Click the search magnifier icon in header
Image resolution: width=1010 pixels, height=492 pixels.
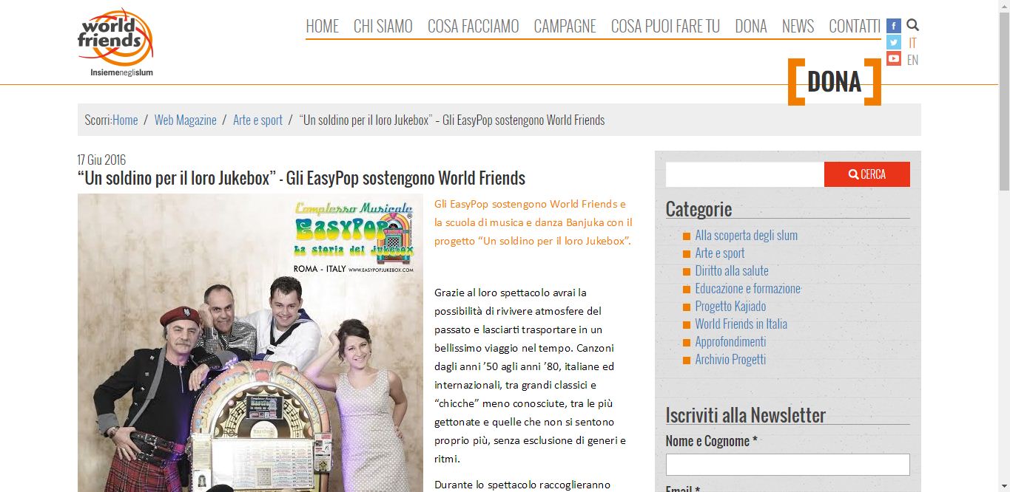point(912,25)
